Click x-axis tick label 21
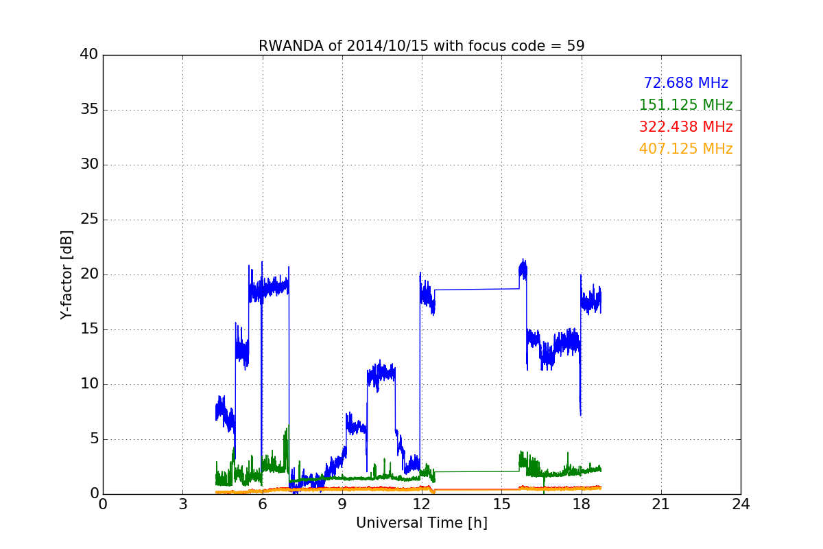823x549 pixels. [x=661, y=504]
